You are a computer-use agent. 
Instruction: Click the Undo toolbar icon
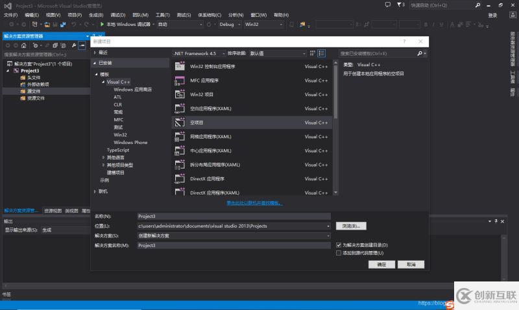click(x=74, y=25)
